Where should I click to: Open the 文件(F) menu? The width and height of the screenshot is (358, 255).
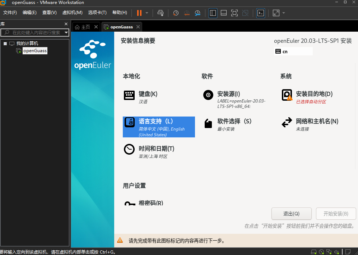coord(10,13)
